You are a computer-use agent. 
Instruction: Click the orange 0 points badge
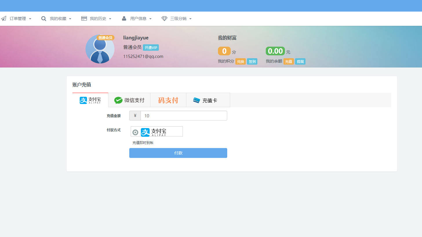[x=224, y=51]
